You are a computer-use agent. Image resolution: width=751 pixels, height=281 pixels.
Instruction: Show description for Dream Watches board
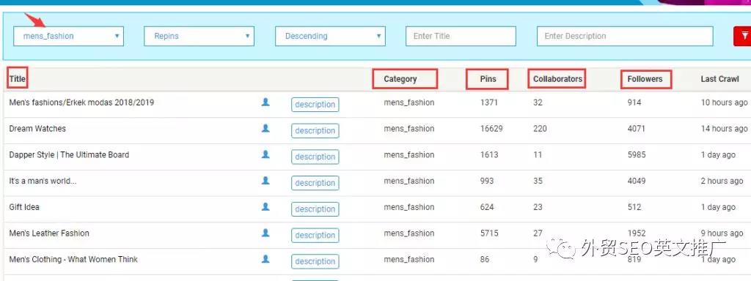315,130
